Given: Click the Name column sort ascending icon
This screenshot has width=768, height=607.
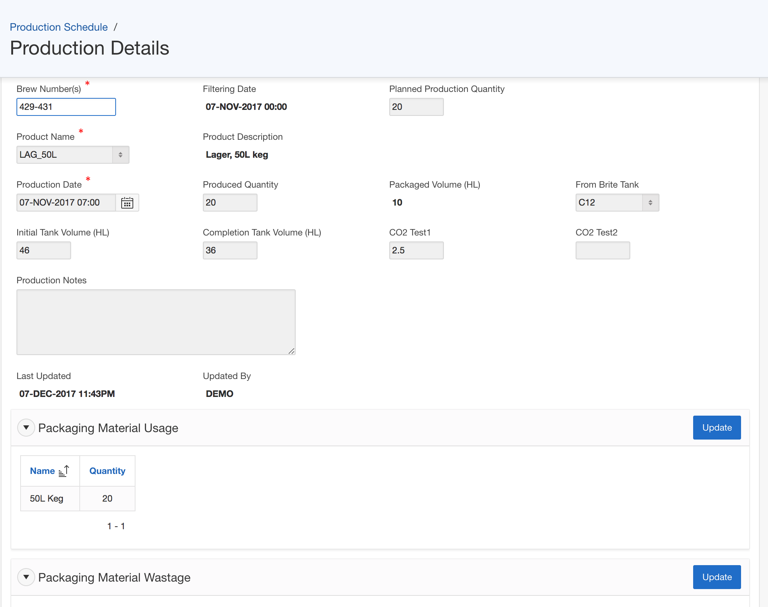Looking at the screenshot, I should (64, 471).
